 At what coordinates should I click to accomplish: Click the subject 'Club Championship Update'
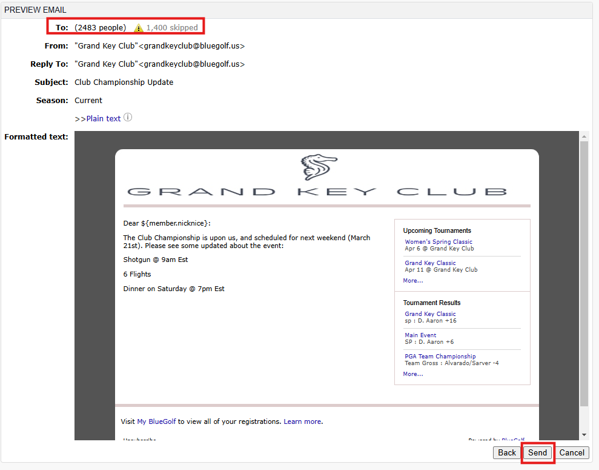tap(124, 82)
